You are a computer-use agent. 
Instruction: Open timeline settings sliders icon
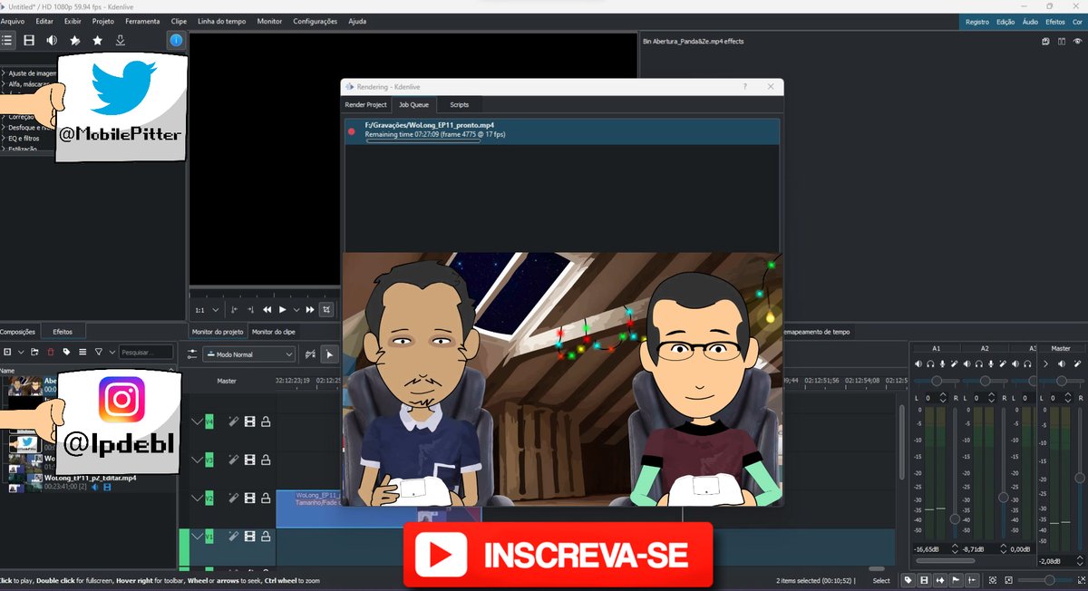(192, 354)
